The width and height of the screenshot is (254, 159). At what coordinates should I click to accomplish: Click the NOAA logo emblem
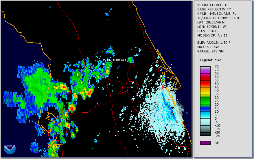click(x=10, y=148)
